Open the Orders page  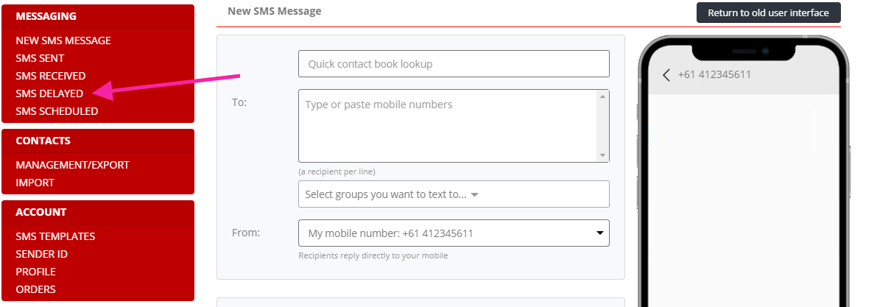click(x=35, y=289)
